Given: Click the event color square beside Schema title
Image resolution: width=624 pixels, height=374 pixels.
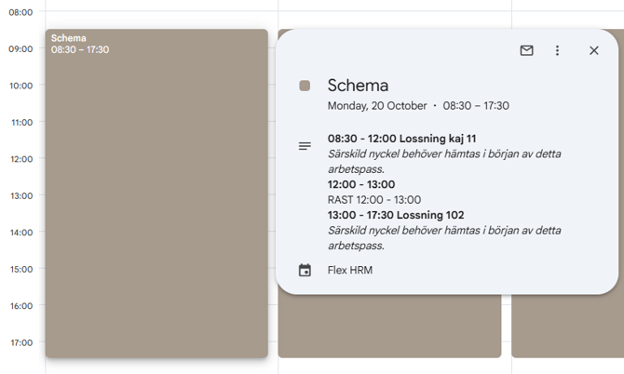Looking at the screenshot, I should pyautogui.click(x=305, y=86).
